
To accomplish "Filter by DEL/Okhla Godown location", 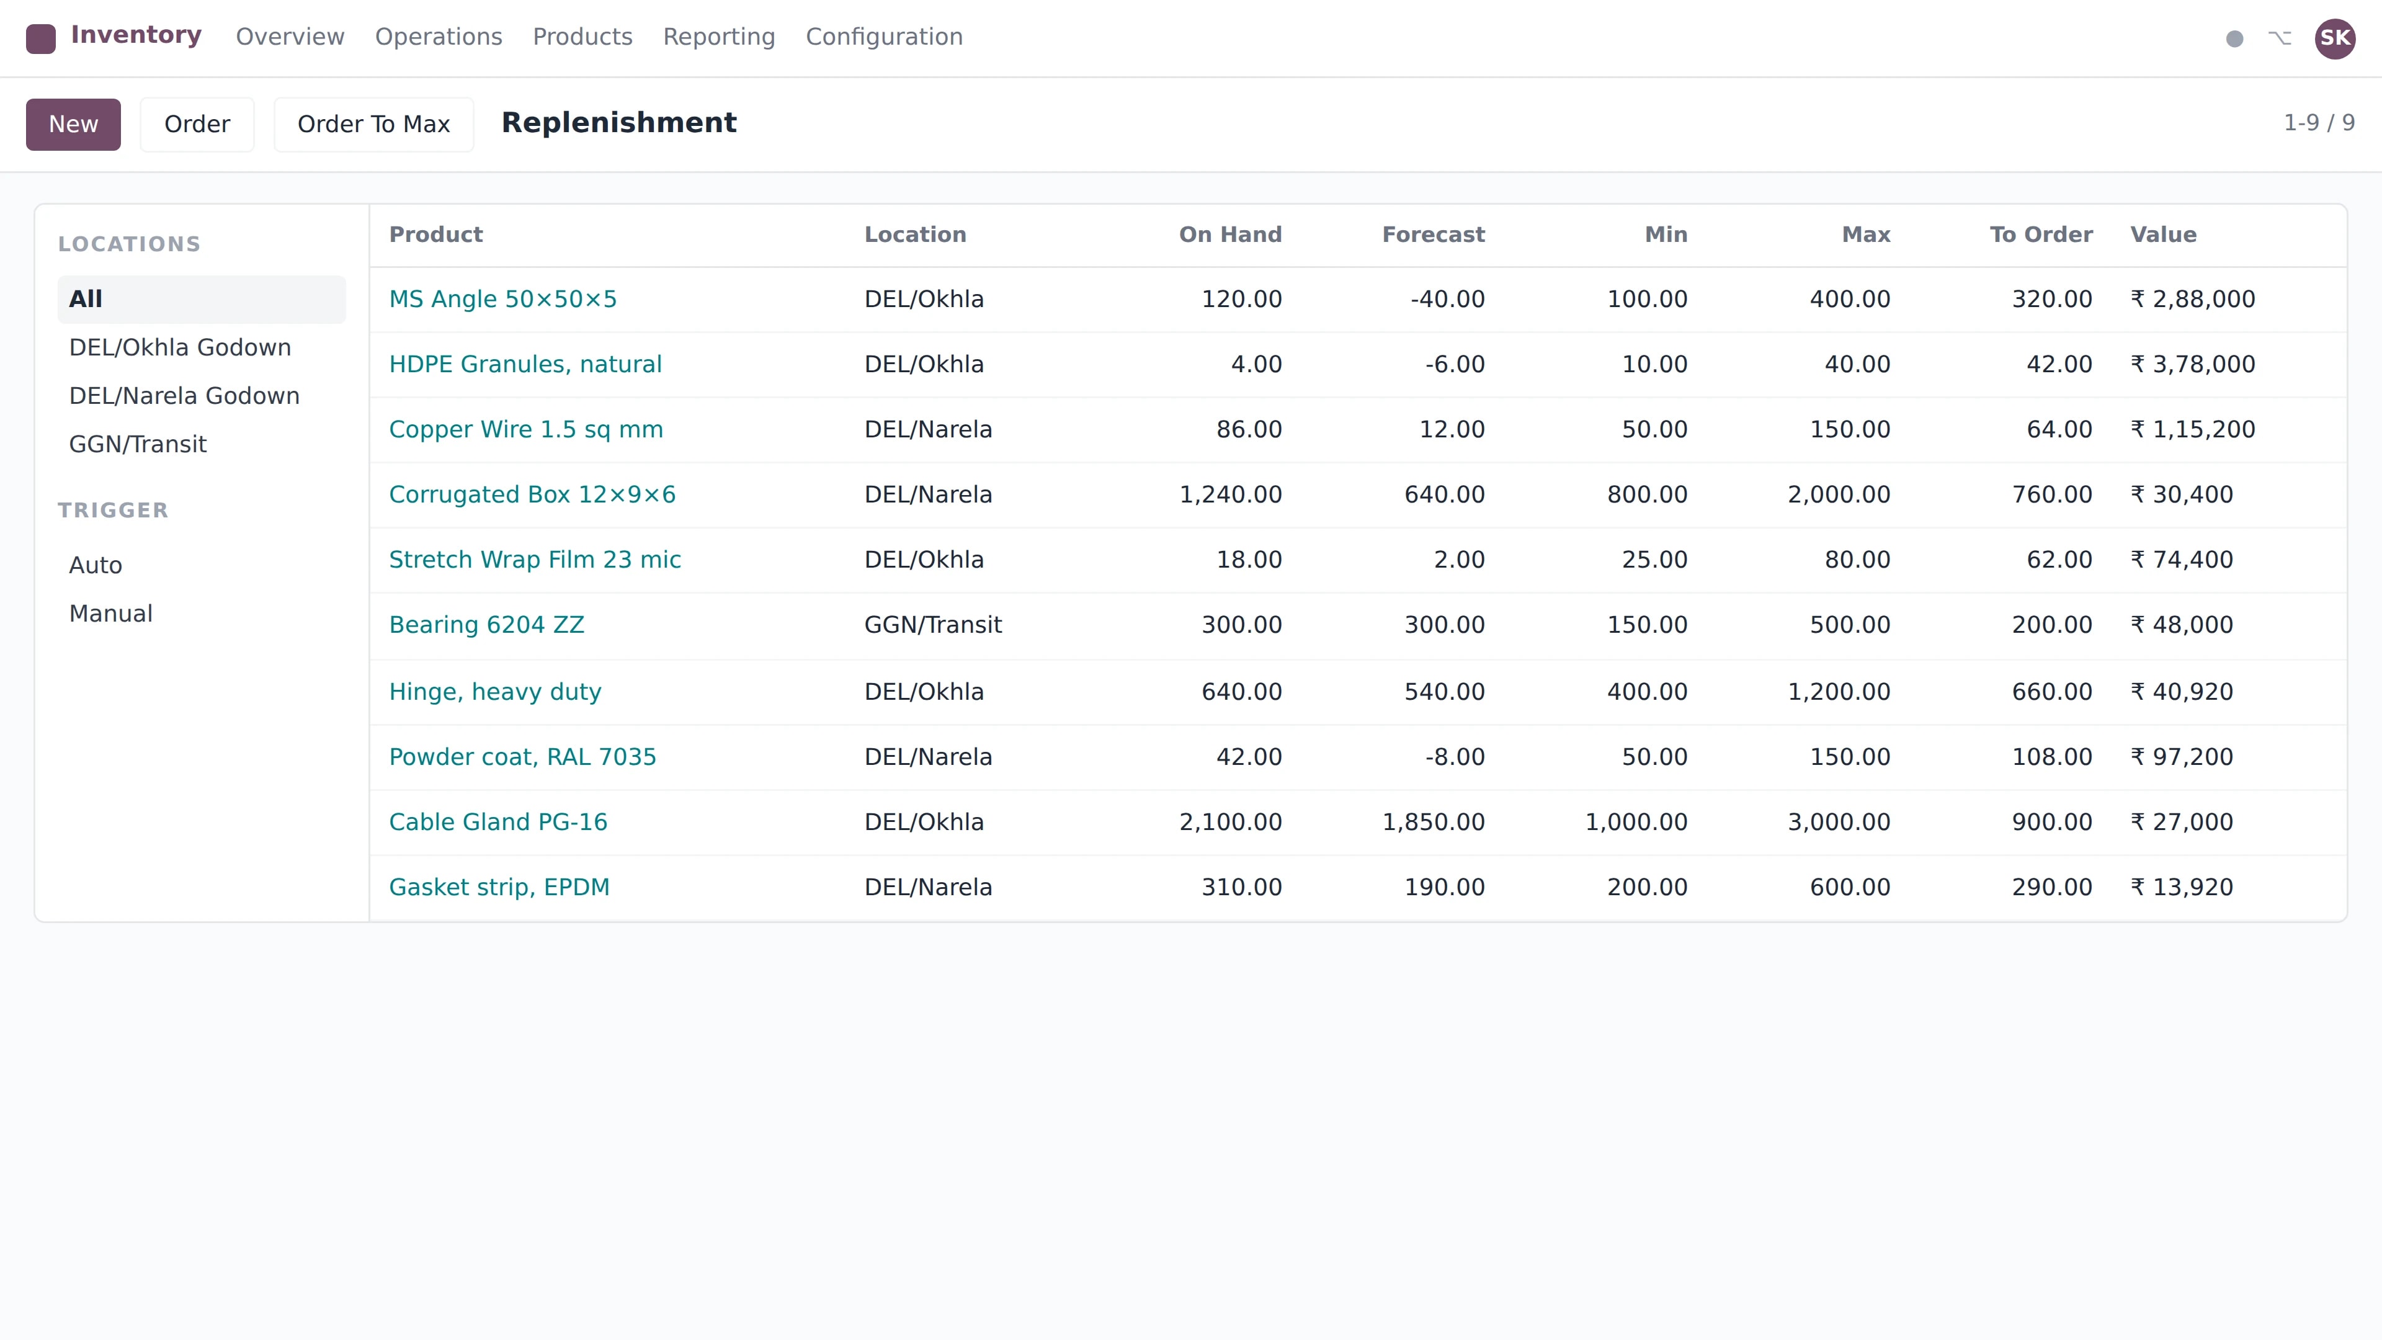I will pos(202,347).
